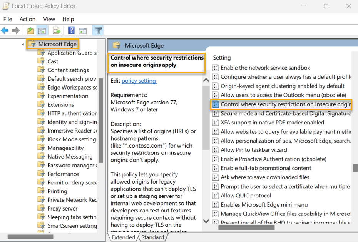Click the Setting column header
This screenshot has width=358, height=242.
point(222,58)
